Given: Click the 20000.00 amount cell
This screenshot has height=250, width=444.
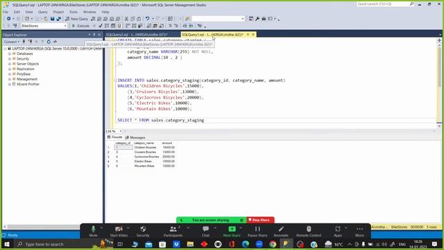Looking at the screenshot, I should (x=169, y=157).
